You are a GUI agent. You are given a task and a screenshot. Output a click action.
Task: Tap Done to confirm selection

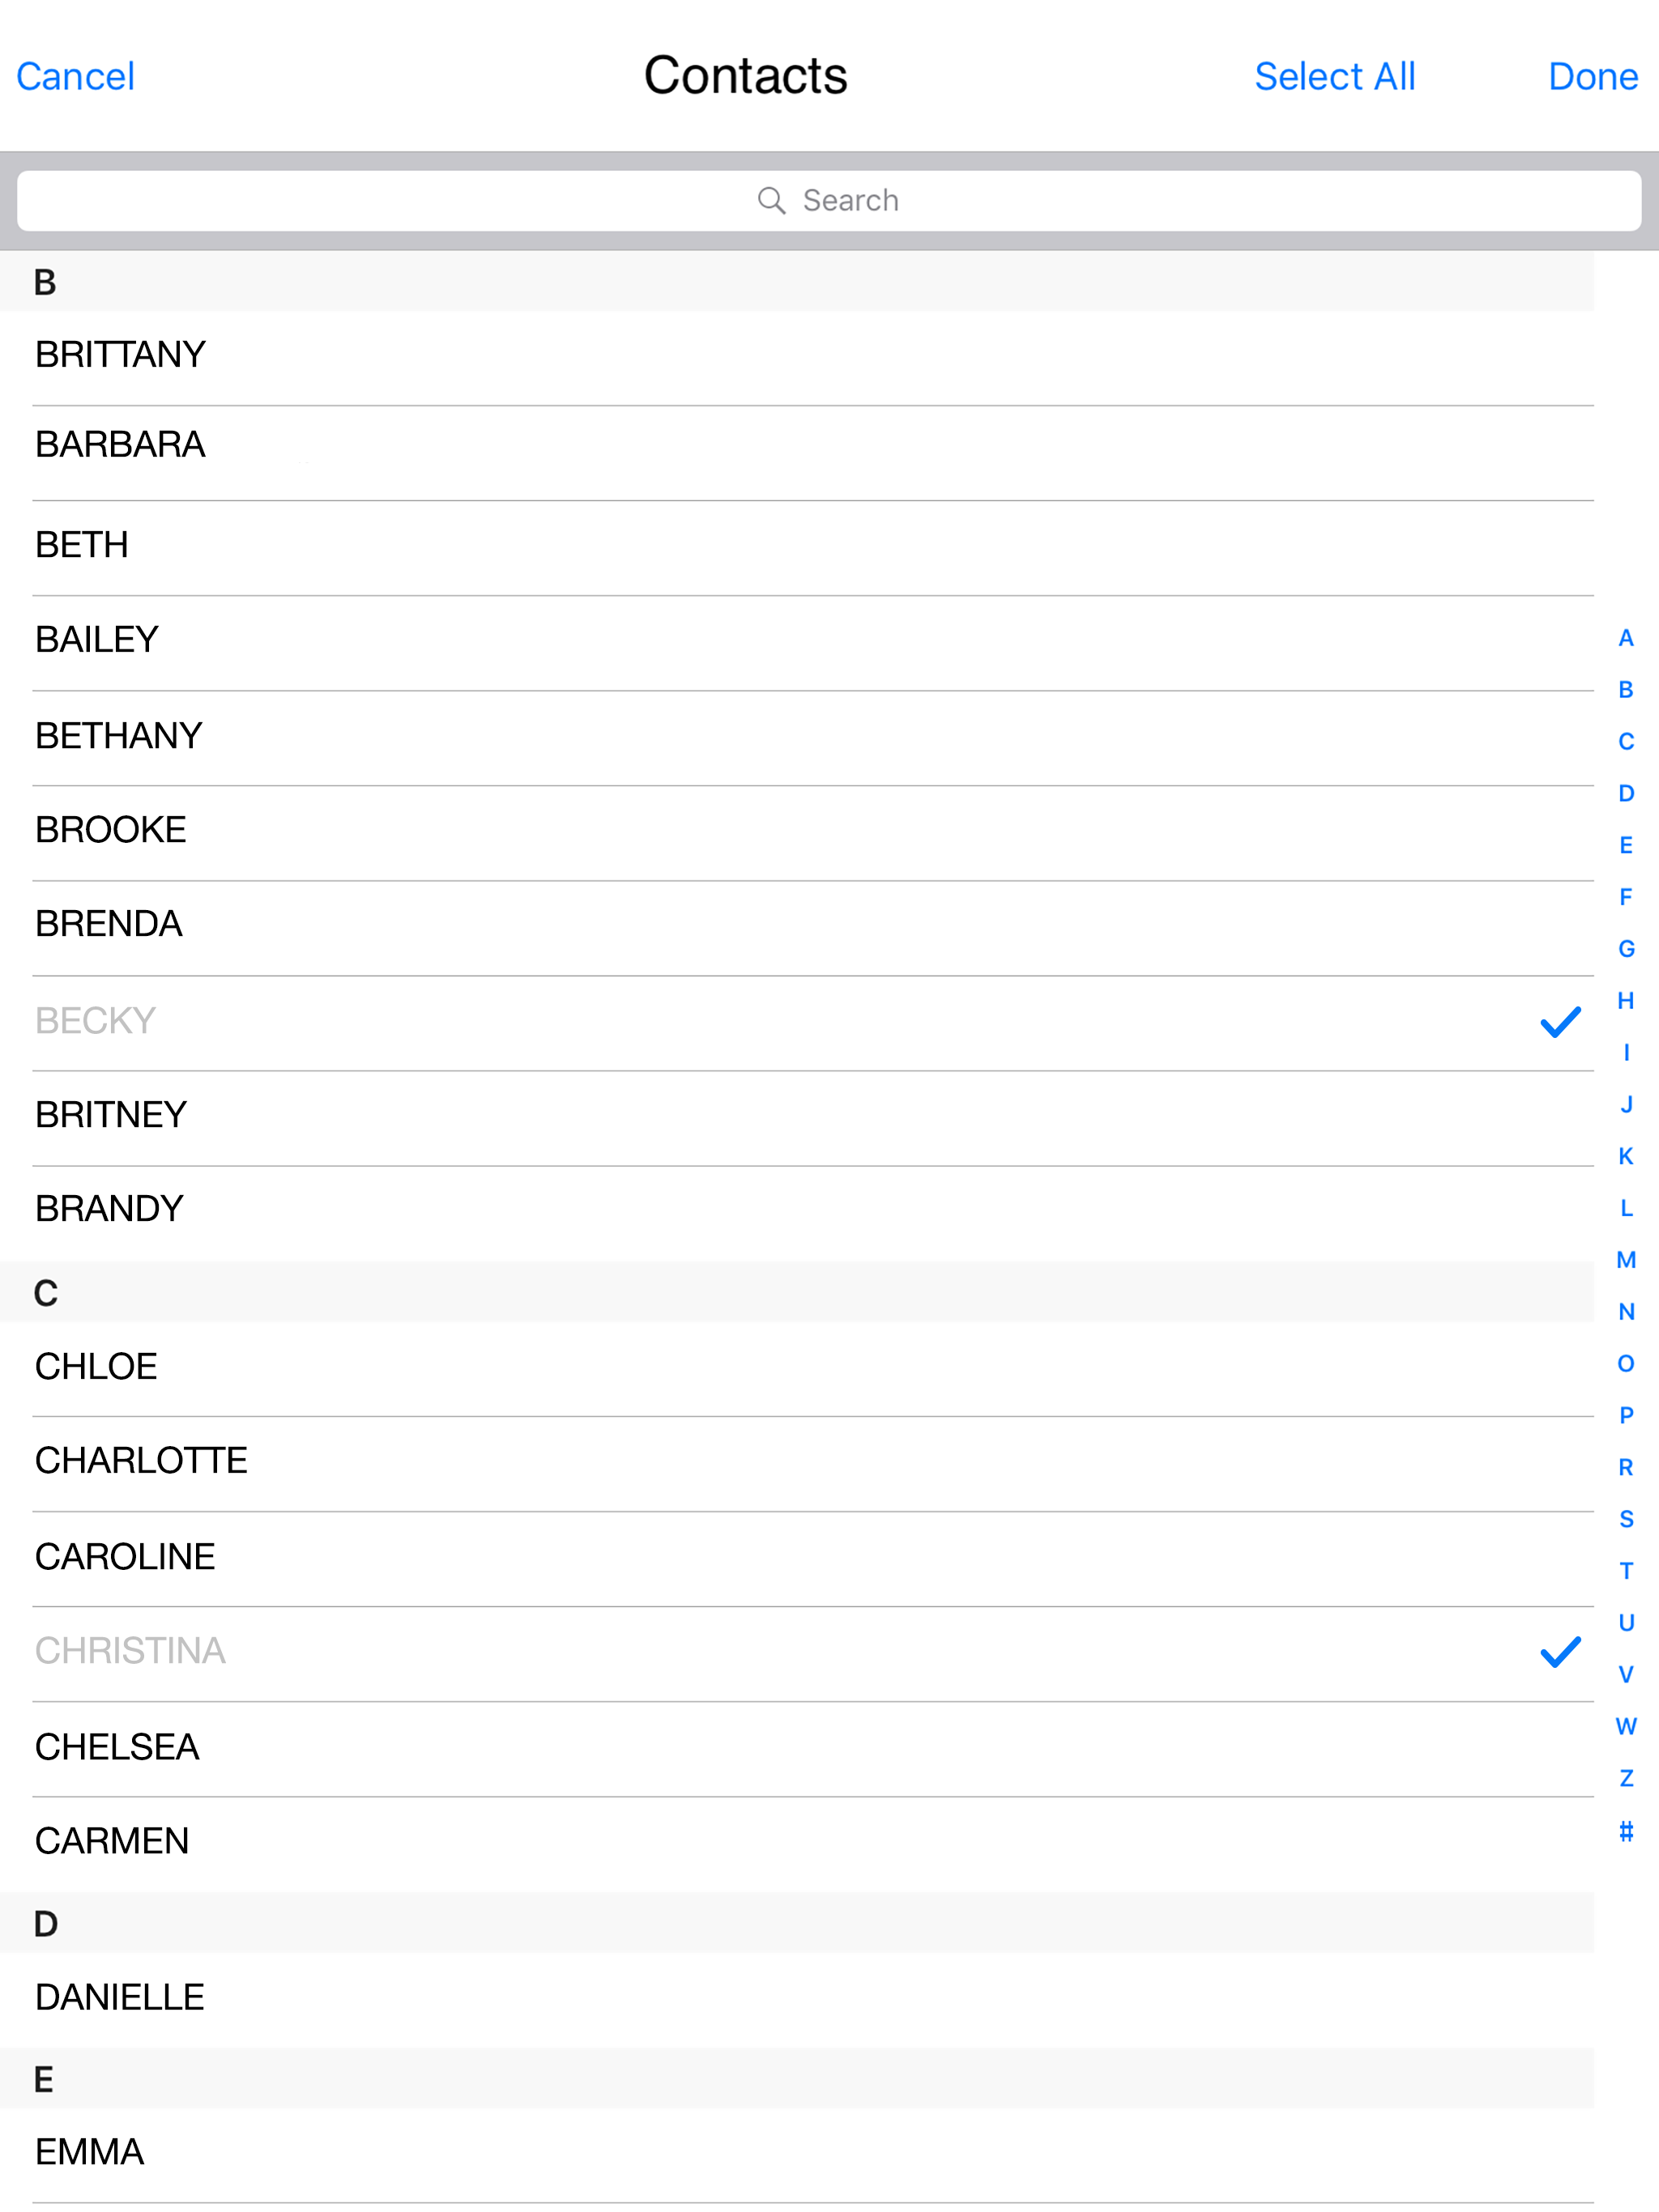[1591, 76]
